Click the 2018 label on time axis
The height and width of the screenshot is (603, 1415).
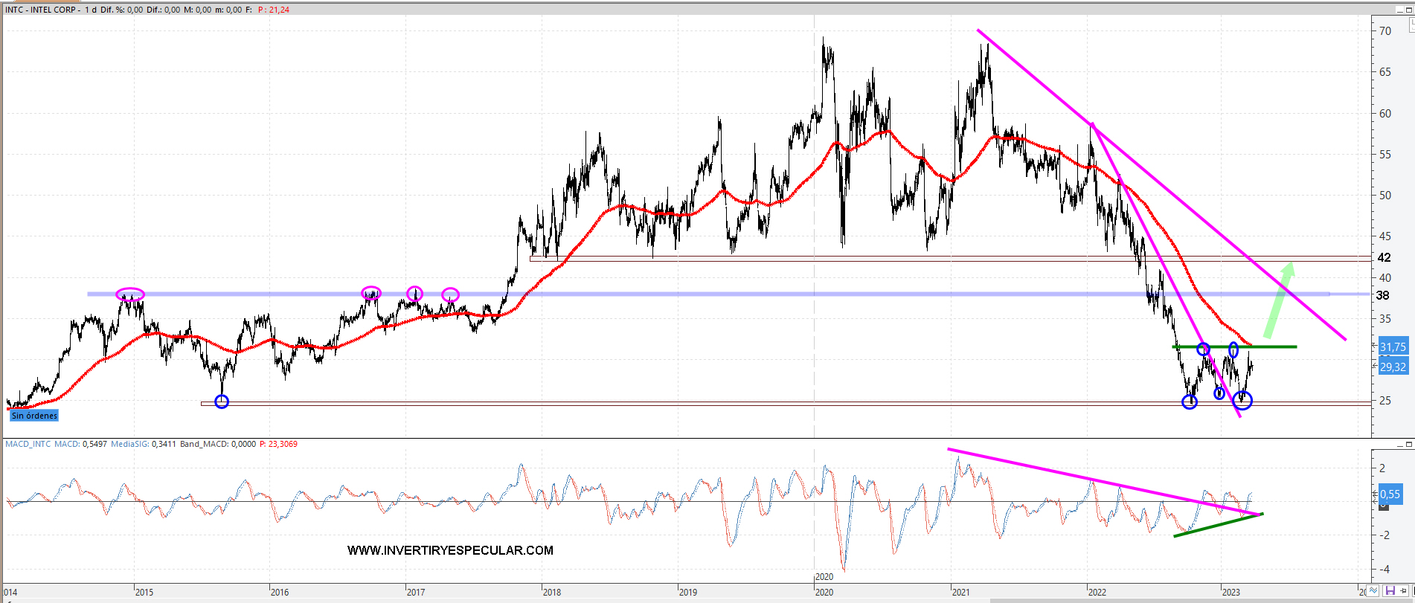[x=552, y=592]
